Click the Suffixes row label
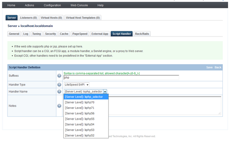Viewport: 235px width, 148px height. [x=14, y=76]
